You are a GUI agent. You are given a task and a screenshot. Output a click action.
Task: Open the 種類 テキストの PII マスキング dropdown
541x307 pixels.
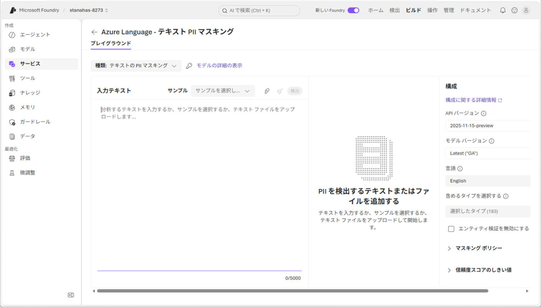136,66
